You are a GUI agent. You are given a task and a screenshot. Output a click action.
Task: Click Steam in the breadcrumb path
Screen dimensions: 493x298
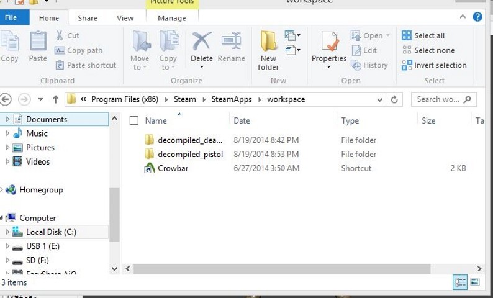click(x=184, y=99)
